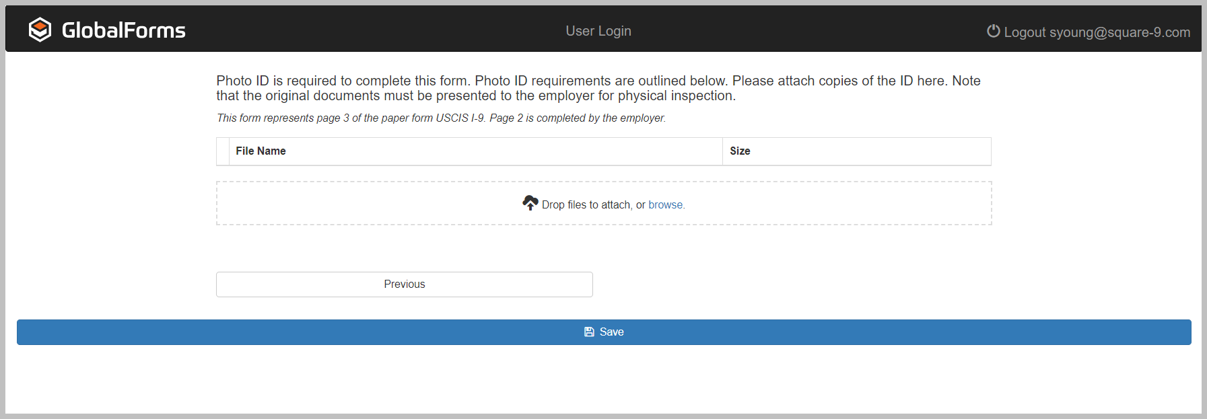
Task: Click the power icon beside Logout
Action: pyautogui.click(x=993, y=31)
